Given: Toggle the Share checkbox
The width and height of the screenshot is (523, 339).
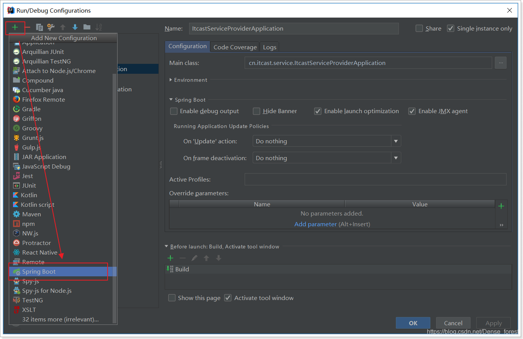Looking at the screenshot, I should click(x=419, y=28).
